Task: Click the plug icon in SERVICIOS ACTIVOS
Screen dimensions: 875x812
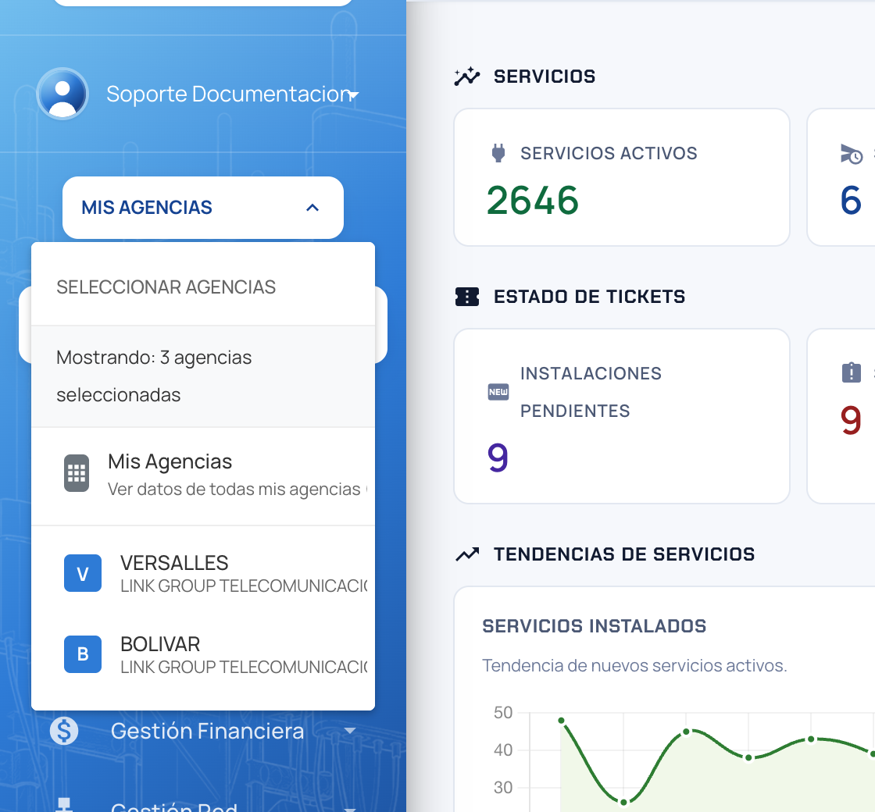Action: pos(498,153)
